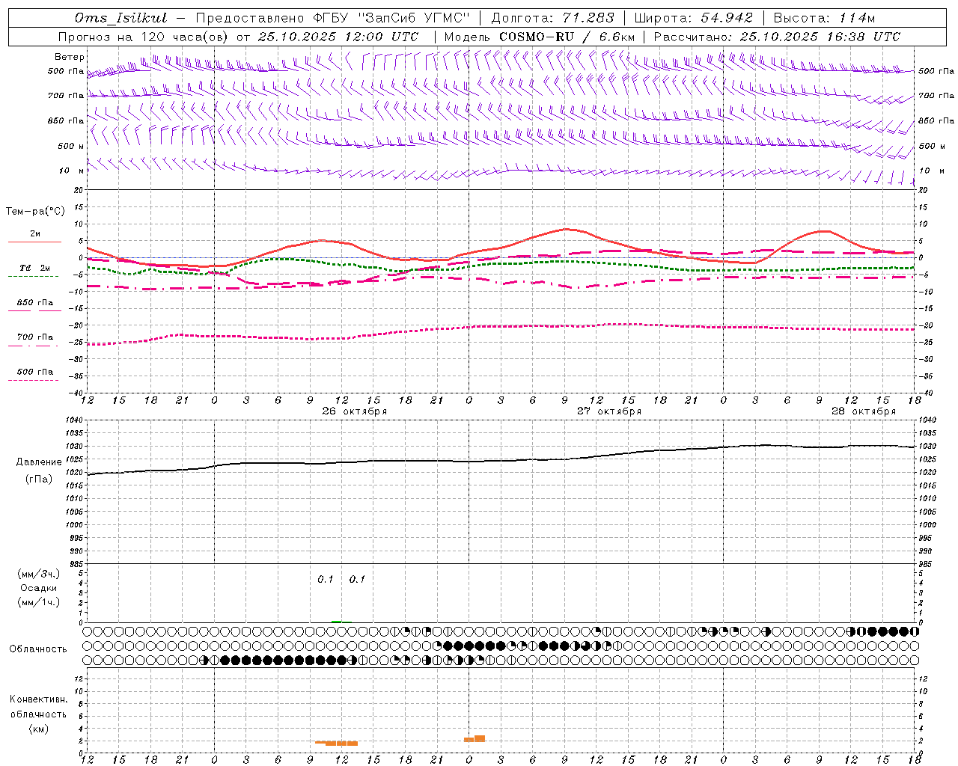
Task: Click the '(мм/1ч.)' precipitation unit label
Action: tap(39, 602)
